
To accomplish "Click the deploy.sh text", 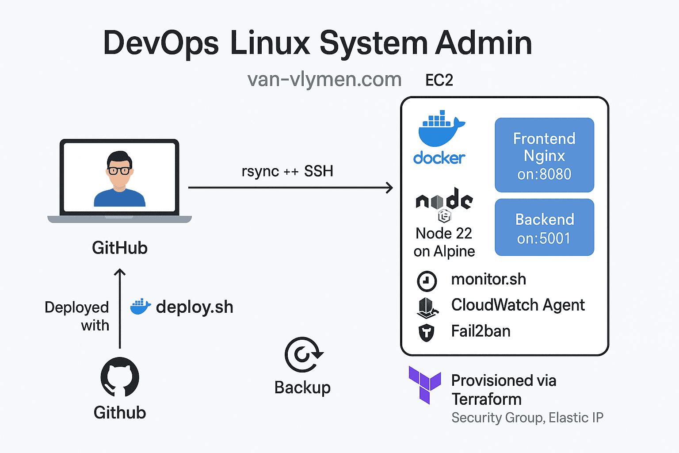I will pos(195,307).
